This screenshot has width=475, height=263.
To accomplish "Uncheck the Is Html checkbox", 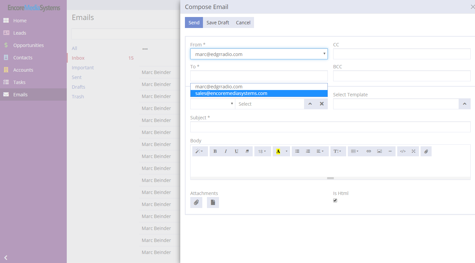I will [335, 200].
